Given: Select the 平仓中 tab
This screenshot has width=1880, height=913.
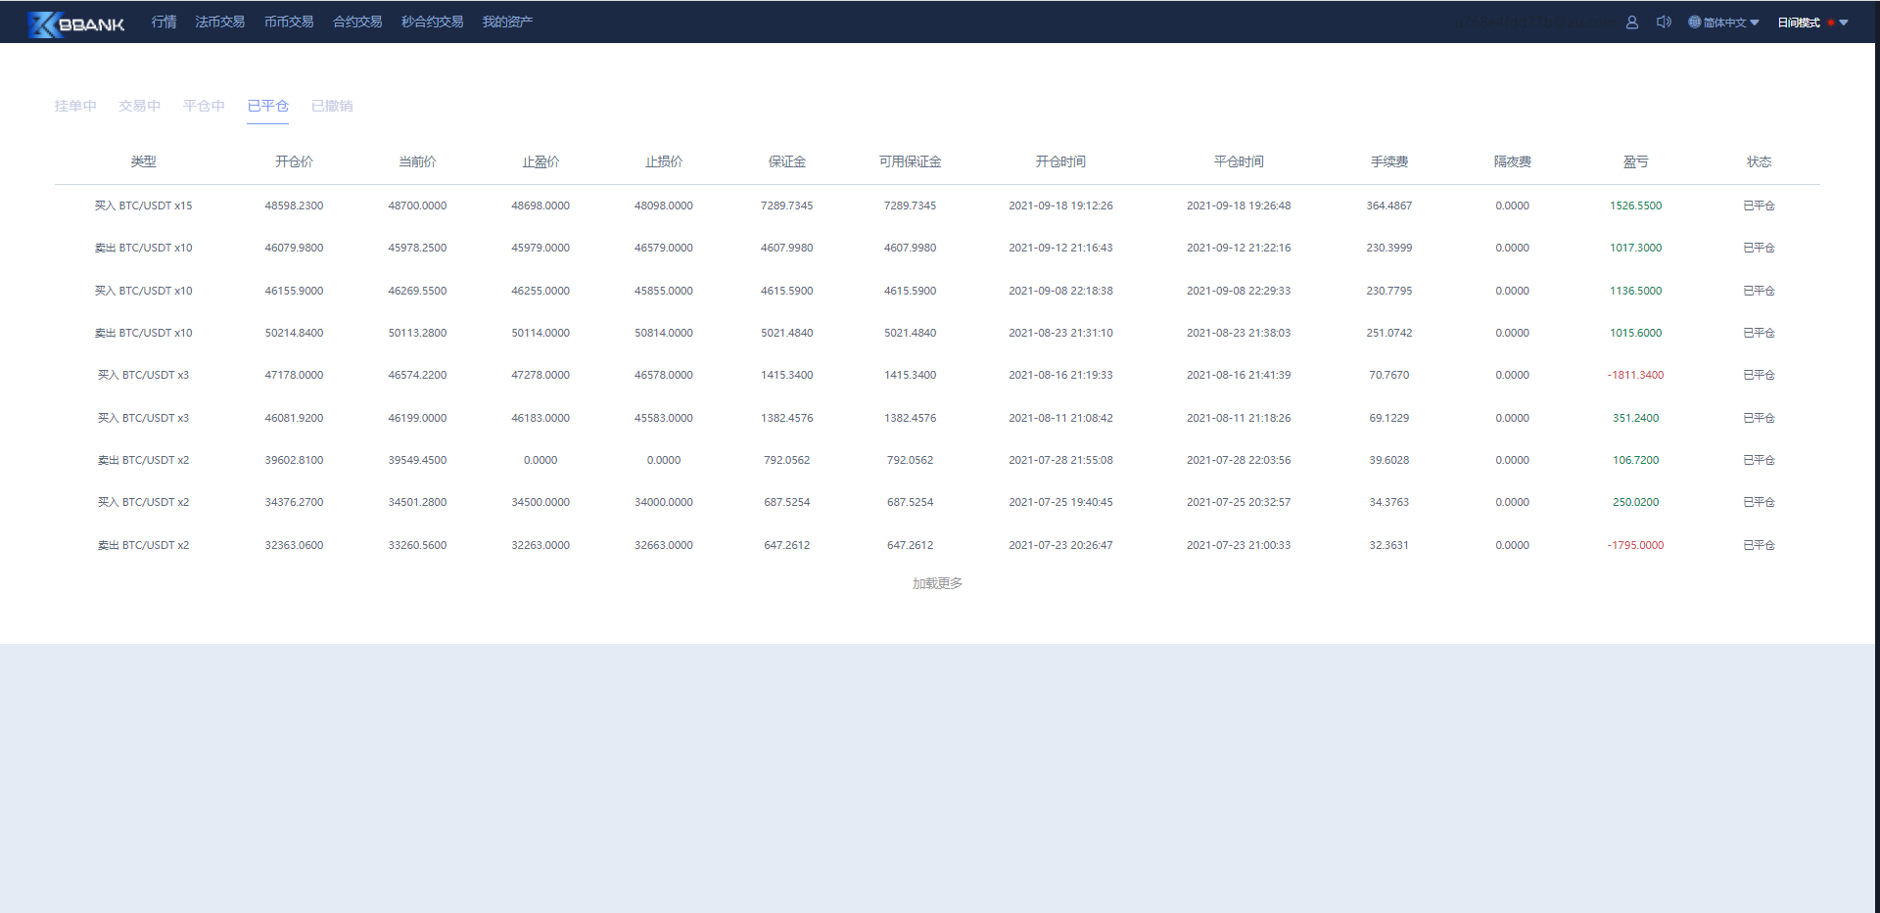Looking at the screenshot, I should (x=204, y=106).
